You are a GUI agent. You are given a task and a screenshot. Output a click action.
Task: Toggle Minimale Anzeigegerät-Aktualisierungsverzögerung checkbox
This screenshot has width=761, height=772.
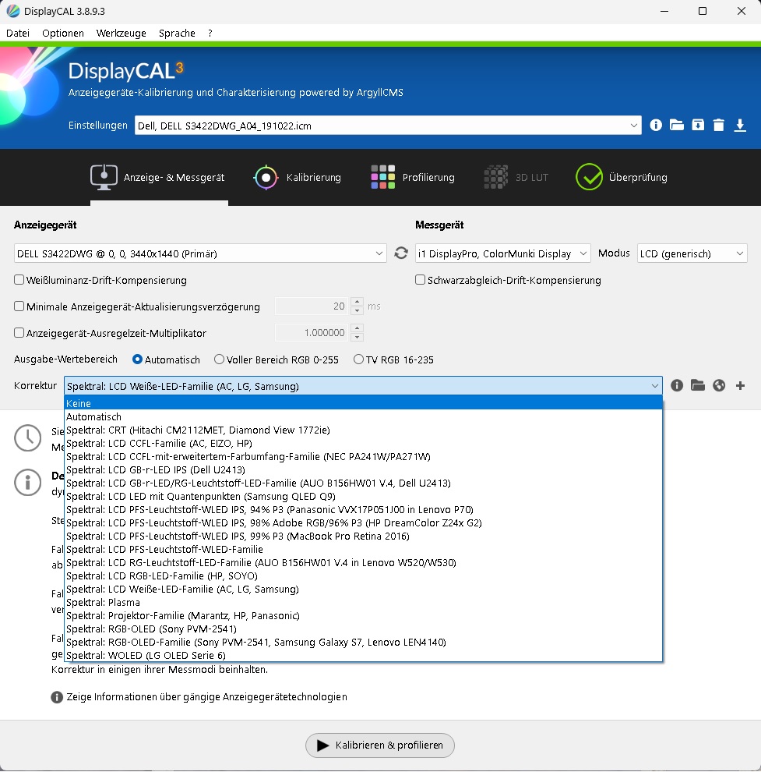coord(19,306)
